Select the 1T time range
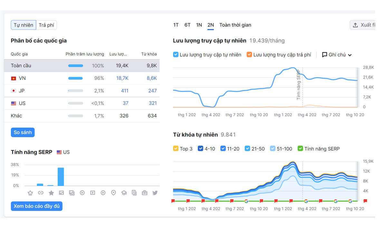This screenshot has width=377, height=226. click(176, 25)
